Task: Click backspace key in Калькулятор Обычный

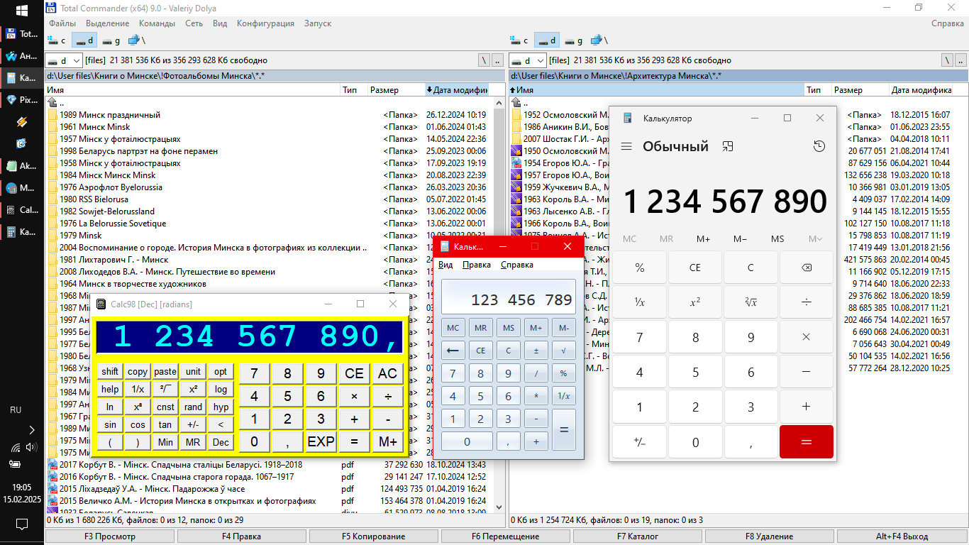Action: click(x=806, y=268)
